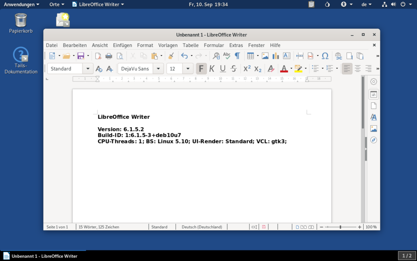This screenshot has width=417, height=261.
Task: Open the arrow next to the numbered list
Action: click(337, 69)
